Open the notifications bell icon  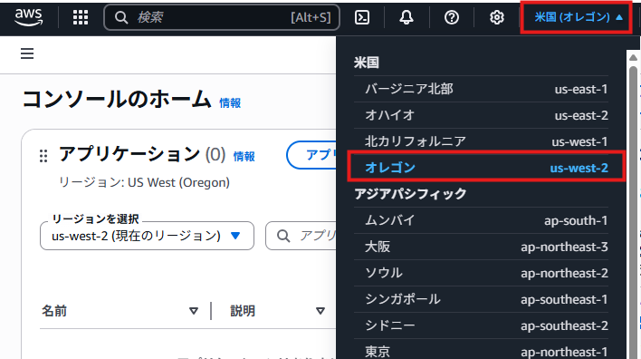(407, 17)
